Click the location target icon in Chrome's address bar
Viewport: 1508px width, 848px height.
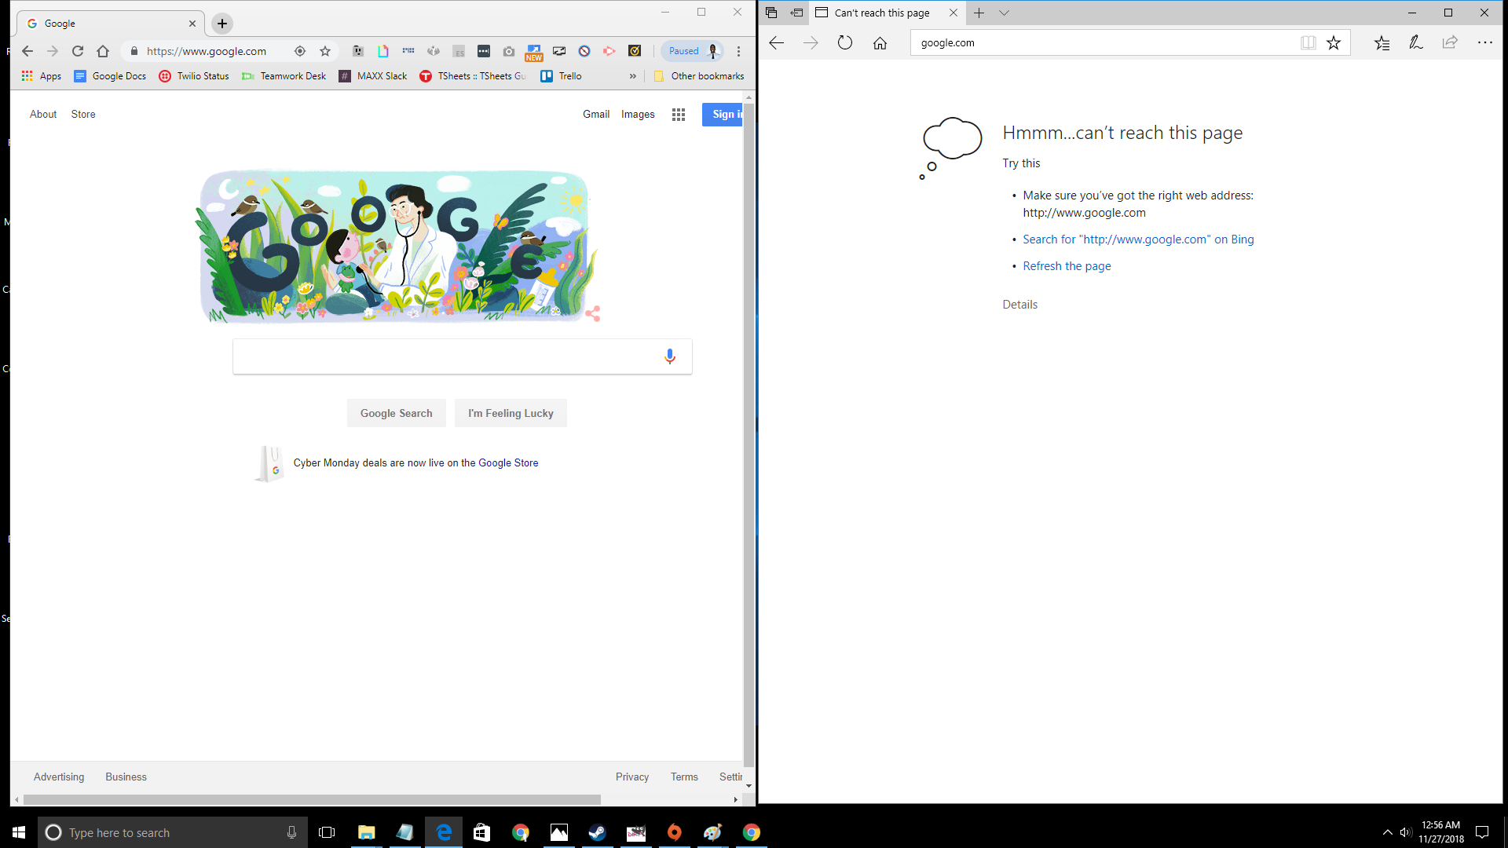pyautogui.click(x=300, y=51)
